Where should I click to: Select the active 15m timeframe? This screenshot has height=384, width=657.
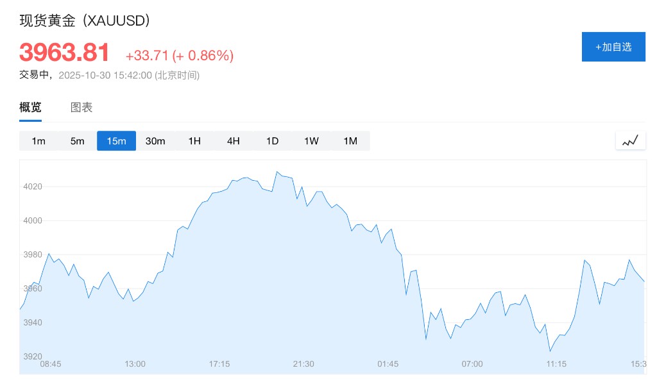(x=116, y=141)
